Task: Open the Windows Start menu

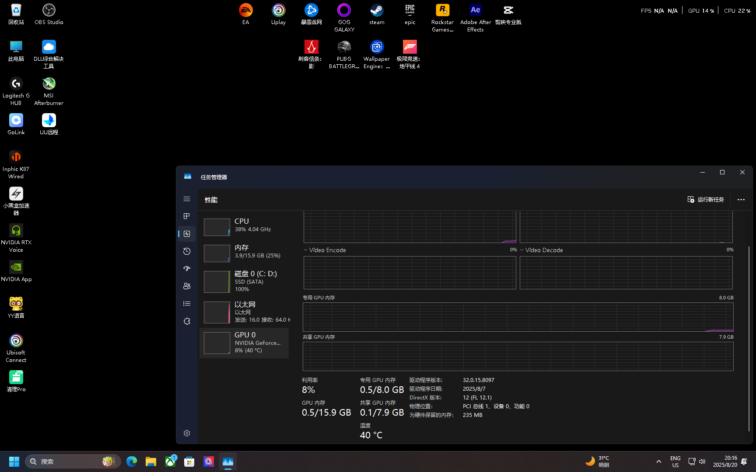Action: point(14,462)
